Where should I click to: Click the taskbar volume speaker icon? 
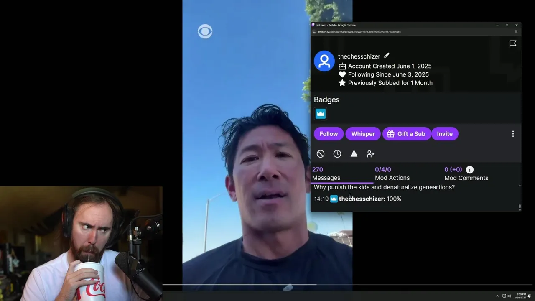(x=509, y=296)
